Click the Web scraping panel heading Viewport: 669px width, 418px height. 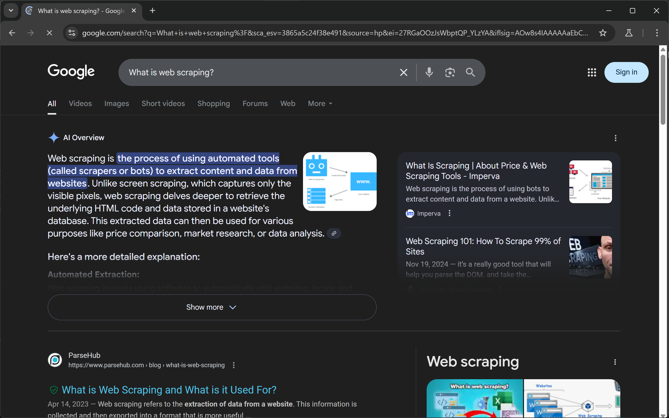(x=472, y=361)
